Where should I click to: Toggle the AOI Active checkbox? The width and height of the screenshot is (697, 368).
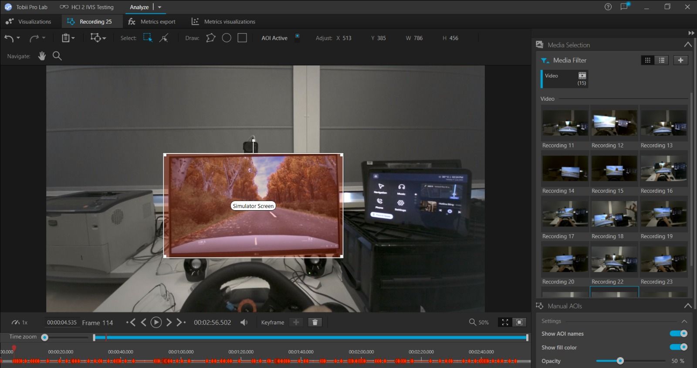coord(297,36)
